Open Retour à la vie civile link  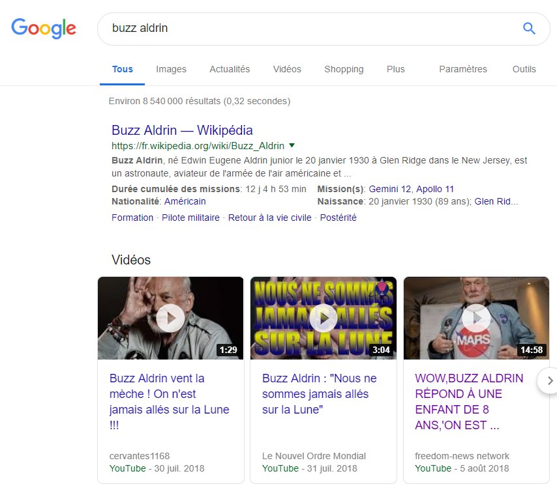pos(269,218)
